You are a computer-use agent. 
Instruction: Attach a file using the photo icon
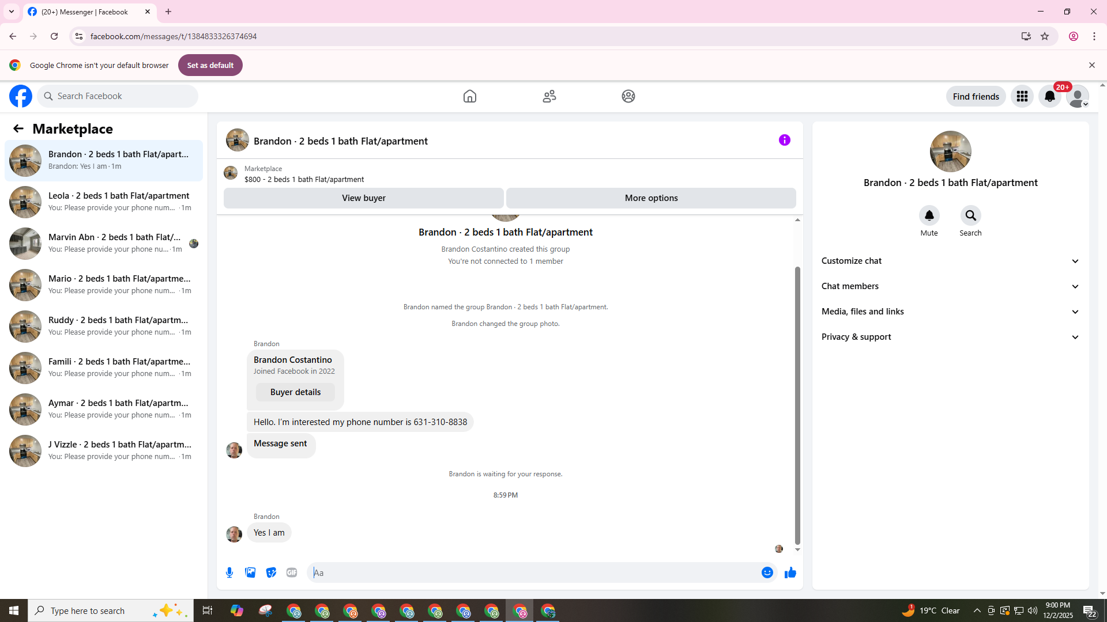[250, 572]
